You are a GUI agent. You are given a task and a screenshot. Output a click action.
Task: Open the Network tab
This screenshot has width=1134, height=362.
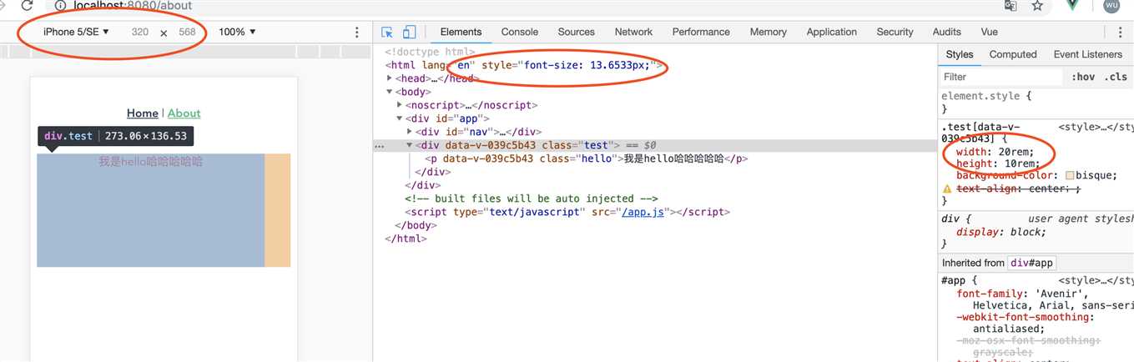(633, 32)
